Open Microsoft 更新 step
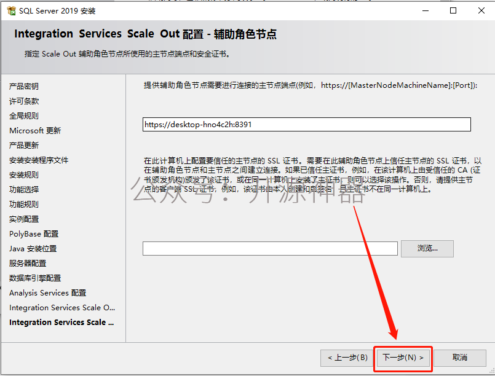 (x=35, y=131)
